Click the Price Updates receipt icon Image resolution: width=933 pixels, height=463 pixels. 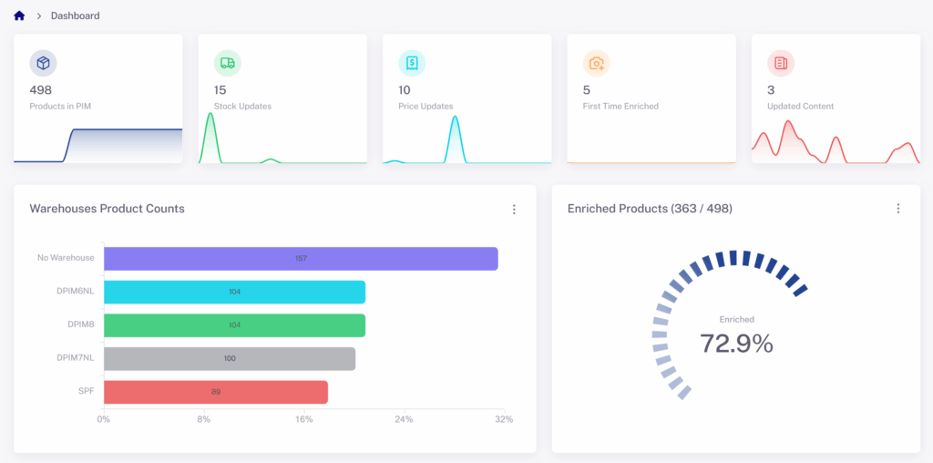pos(412,63)
